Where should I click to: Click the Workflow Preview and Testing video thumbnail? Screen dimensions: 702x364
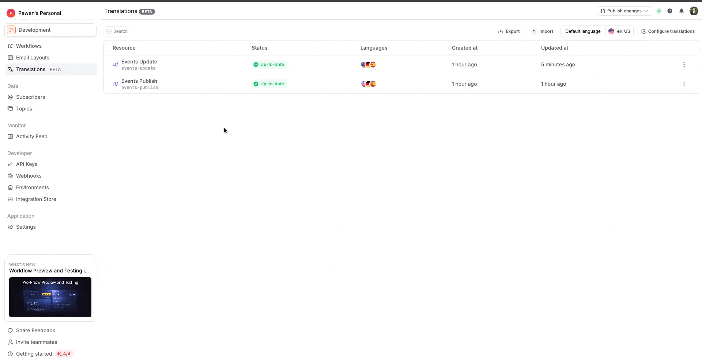tap(50, 297)
